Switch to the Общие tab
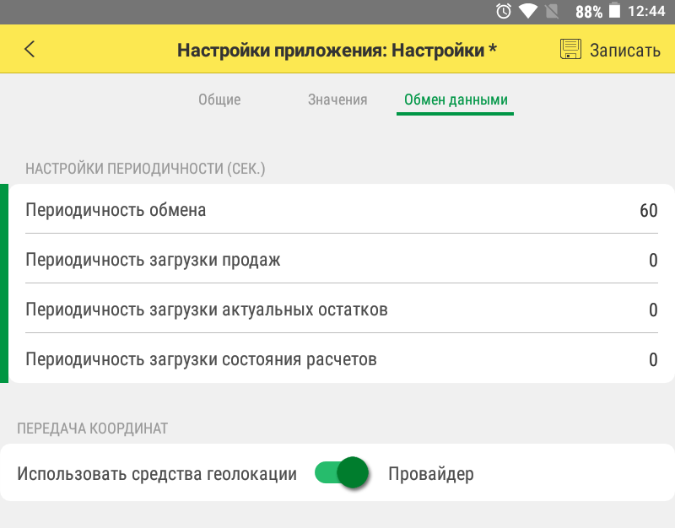This screenshot has height=528, width=675. click(219, 100)
